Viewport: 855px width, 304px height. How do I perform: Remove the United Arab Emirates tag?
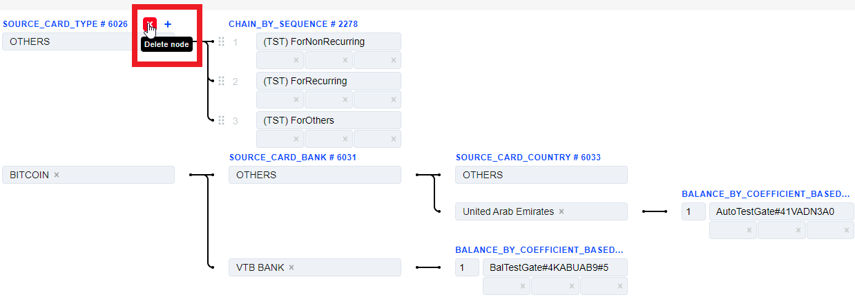pyautogui.click(x=561, y=211)
